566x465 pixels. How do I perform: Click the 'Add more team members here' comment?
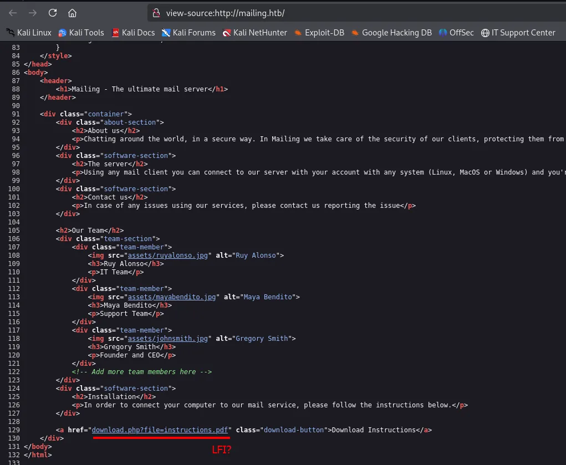click(142, 371)
